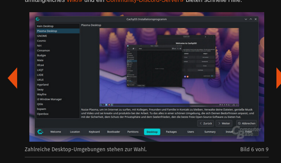The image size is (281, 163).
Task: Open the Install step
Action: pyautogui.click(x=229, y=132)
